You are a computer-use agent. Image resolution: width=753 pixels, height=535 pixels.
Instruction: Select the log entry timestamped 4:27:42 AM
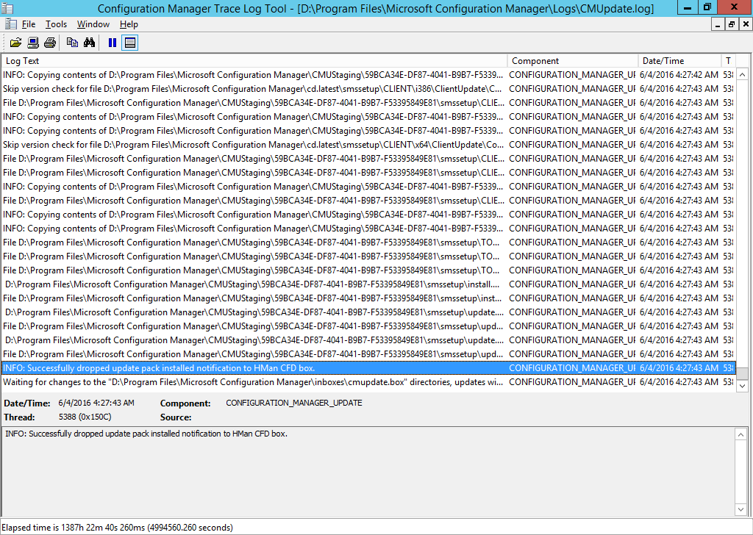[x=368, y=75]
